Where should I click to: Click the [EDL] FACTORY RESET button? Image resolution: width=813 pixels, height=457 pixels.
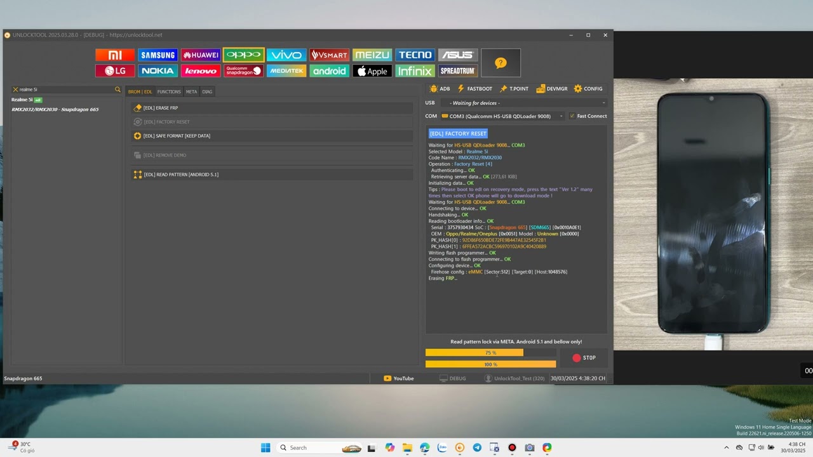272,122
